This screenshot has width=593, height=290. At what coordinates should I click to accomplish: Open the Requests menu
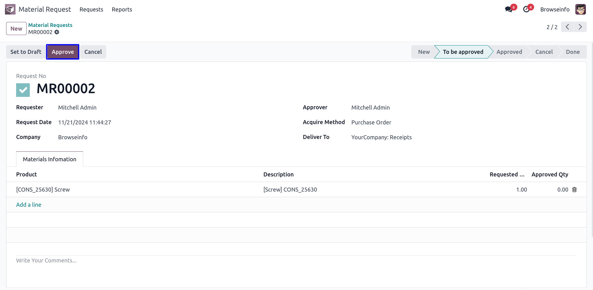click(x=91, y=10)
